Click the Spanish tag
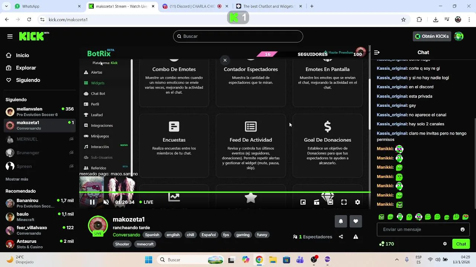 [152, 235]
